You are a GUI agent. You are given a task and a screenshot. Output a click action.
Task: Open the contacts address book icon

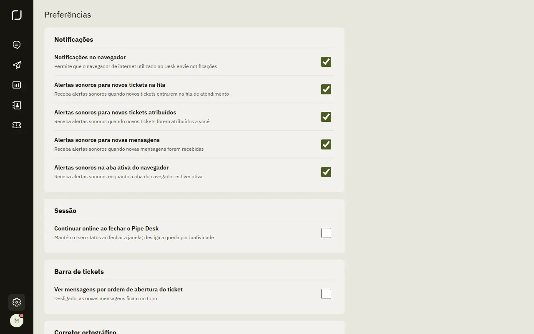tap(17, 105)
